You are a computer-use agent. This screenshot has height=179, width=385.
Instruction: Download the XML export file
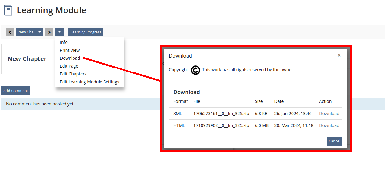click(x=329, y=114)
